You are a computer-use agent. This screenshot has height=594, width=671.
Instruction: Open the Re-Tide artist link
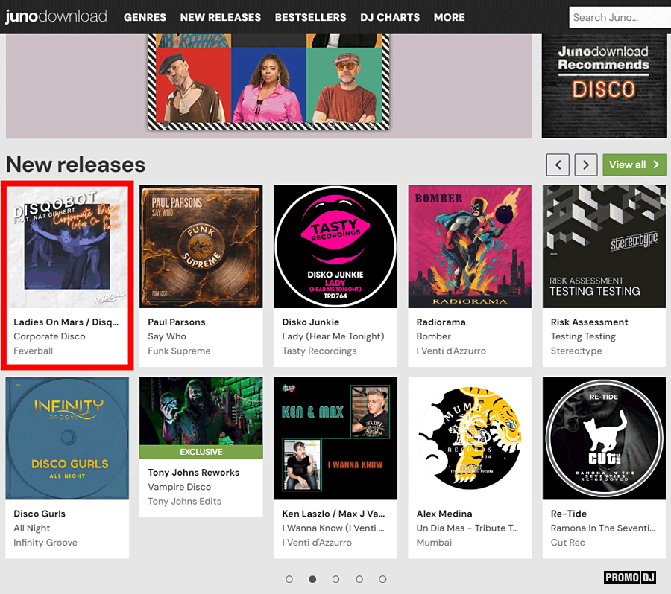(x=569, y=514)
